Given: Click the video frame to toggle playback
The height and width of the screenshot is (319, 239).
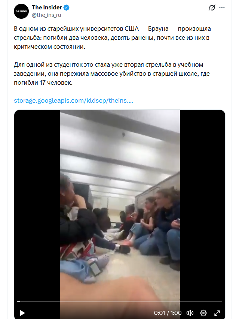Looking at the screenshot, I should (x=120, y=204).
